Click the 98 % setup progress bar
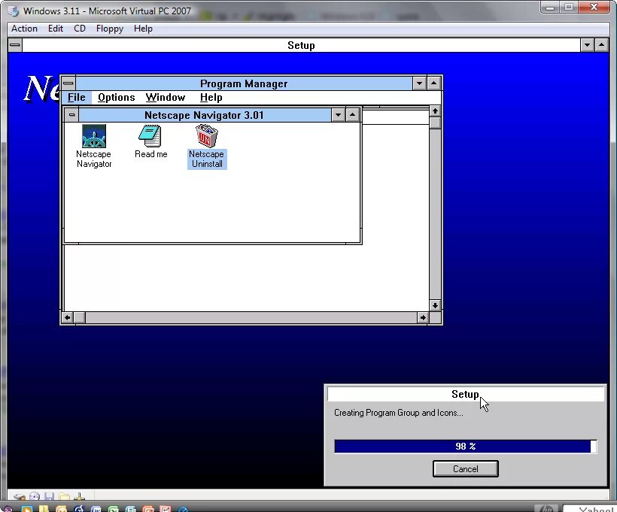The height and width of the screenshot is (512, 617). click(x=466, y=447)
